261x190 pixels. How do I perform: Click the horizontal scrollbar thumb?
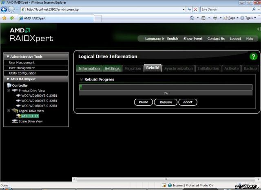tap(166, 179)
